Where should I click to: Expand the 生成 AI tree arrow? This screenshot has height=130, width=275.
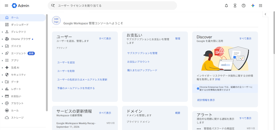point(2,68)
